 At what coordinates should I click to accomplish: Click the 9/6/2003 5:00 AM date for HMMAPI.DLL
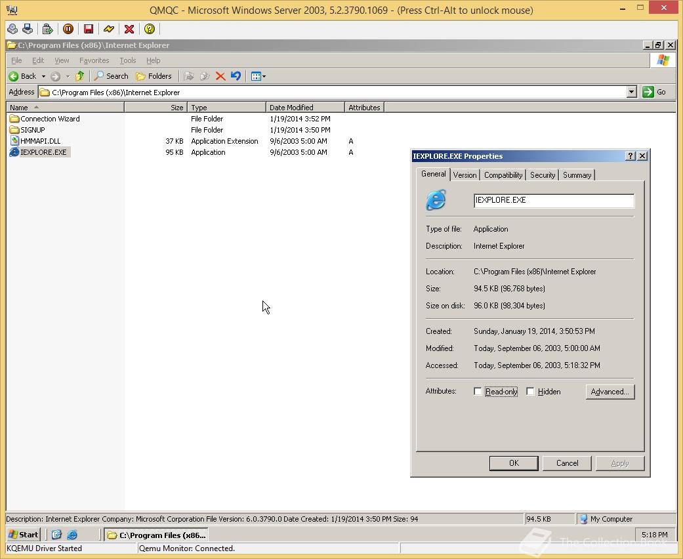pos(299,141)
